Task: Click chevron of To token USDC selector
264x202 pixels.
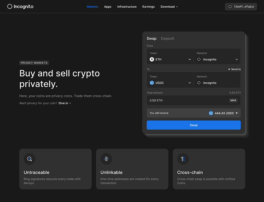Action: click(190, 83)
